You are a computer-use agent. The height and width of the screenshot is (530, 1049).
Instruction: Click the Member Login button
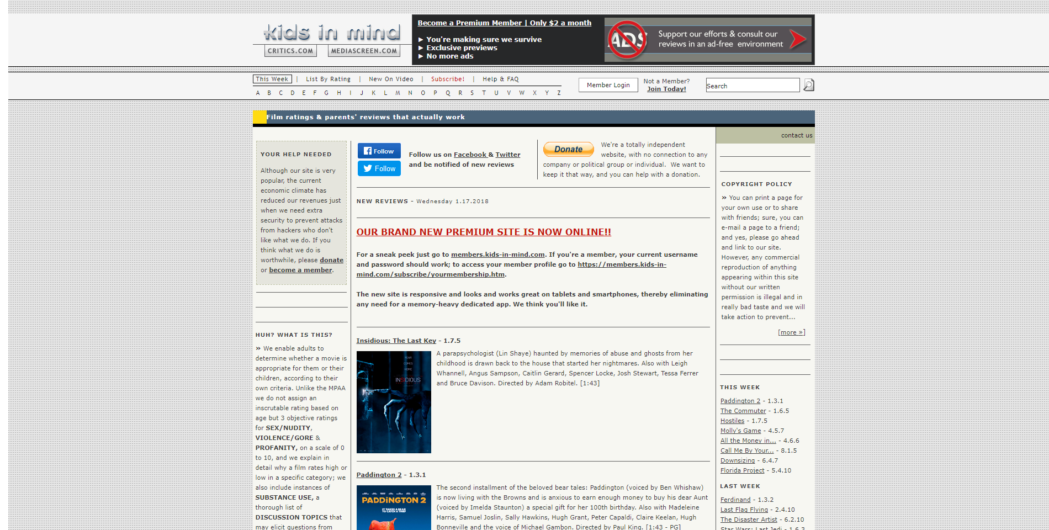coord(608,85)
